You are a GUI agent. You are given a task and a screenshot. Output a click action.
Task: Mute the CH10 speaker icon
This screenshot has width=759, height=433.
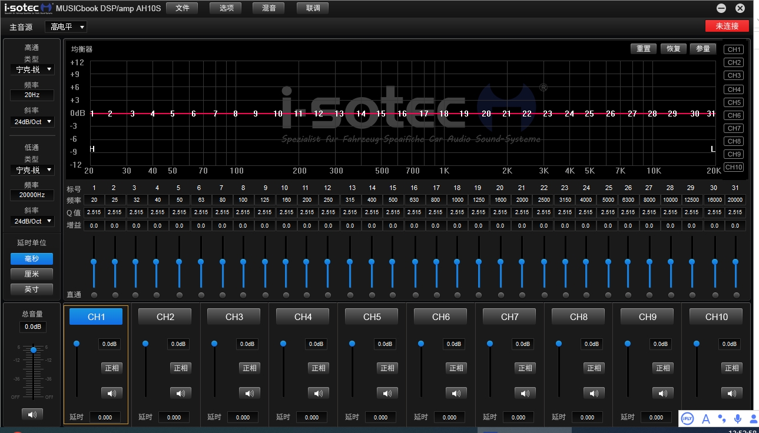click(732, 393)
